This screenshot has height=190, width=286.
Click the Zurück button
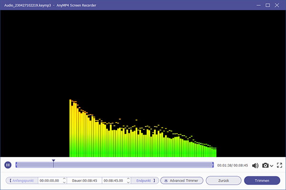pyautogui.click(x=224, y=180)
